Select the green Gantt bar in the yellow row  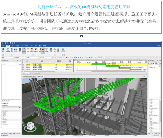[x=99, y=64]
